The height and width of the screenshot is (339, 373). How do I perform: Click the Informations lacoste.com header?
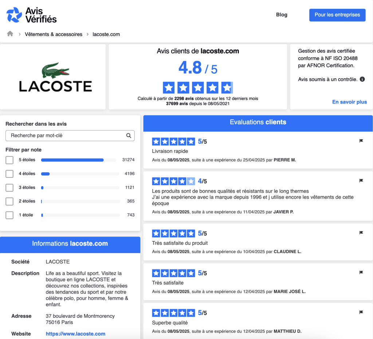pos(70,245)
